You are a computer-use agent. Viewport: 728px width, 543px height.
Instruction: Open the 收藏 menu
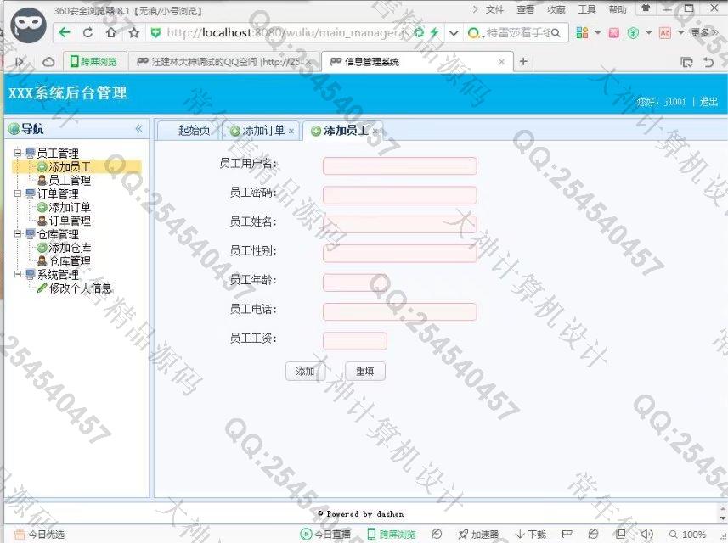point(556,9)
